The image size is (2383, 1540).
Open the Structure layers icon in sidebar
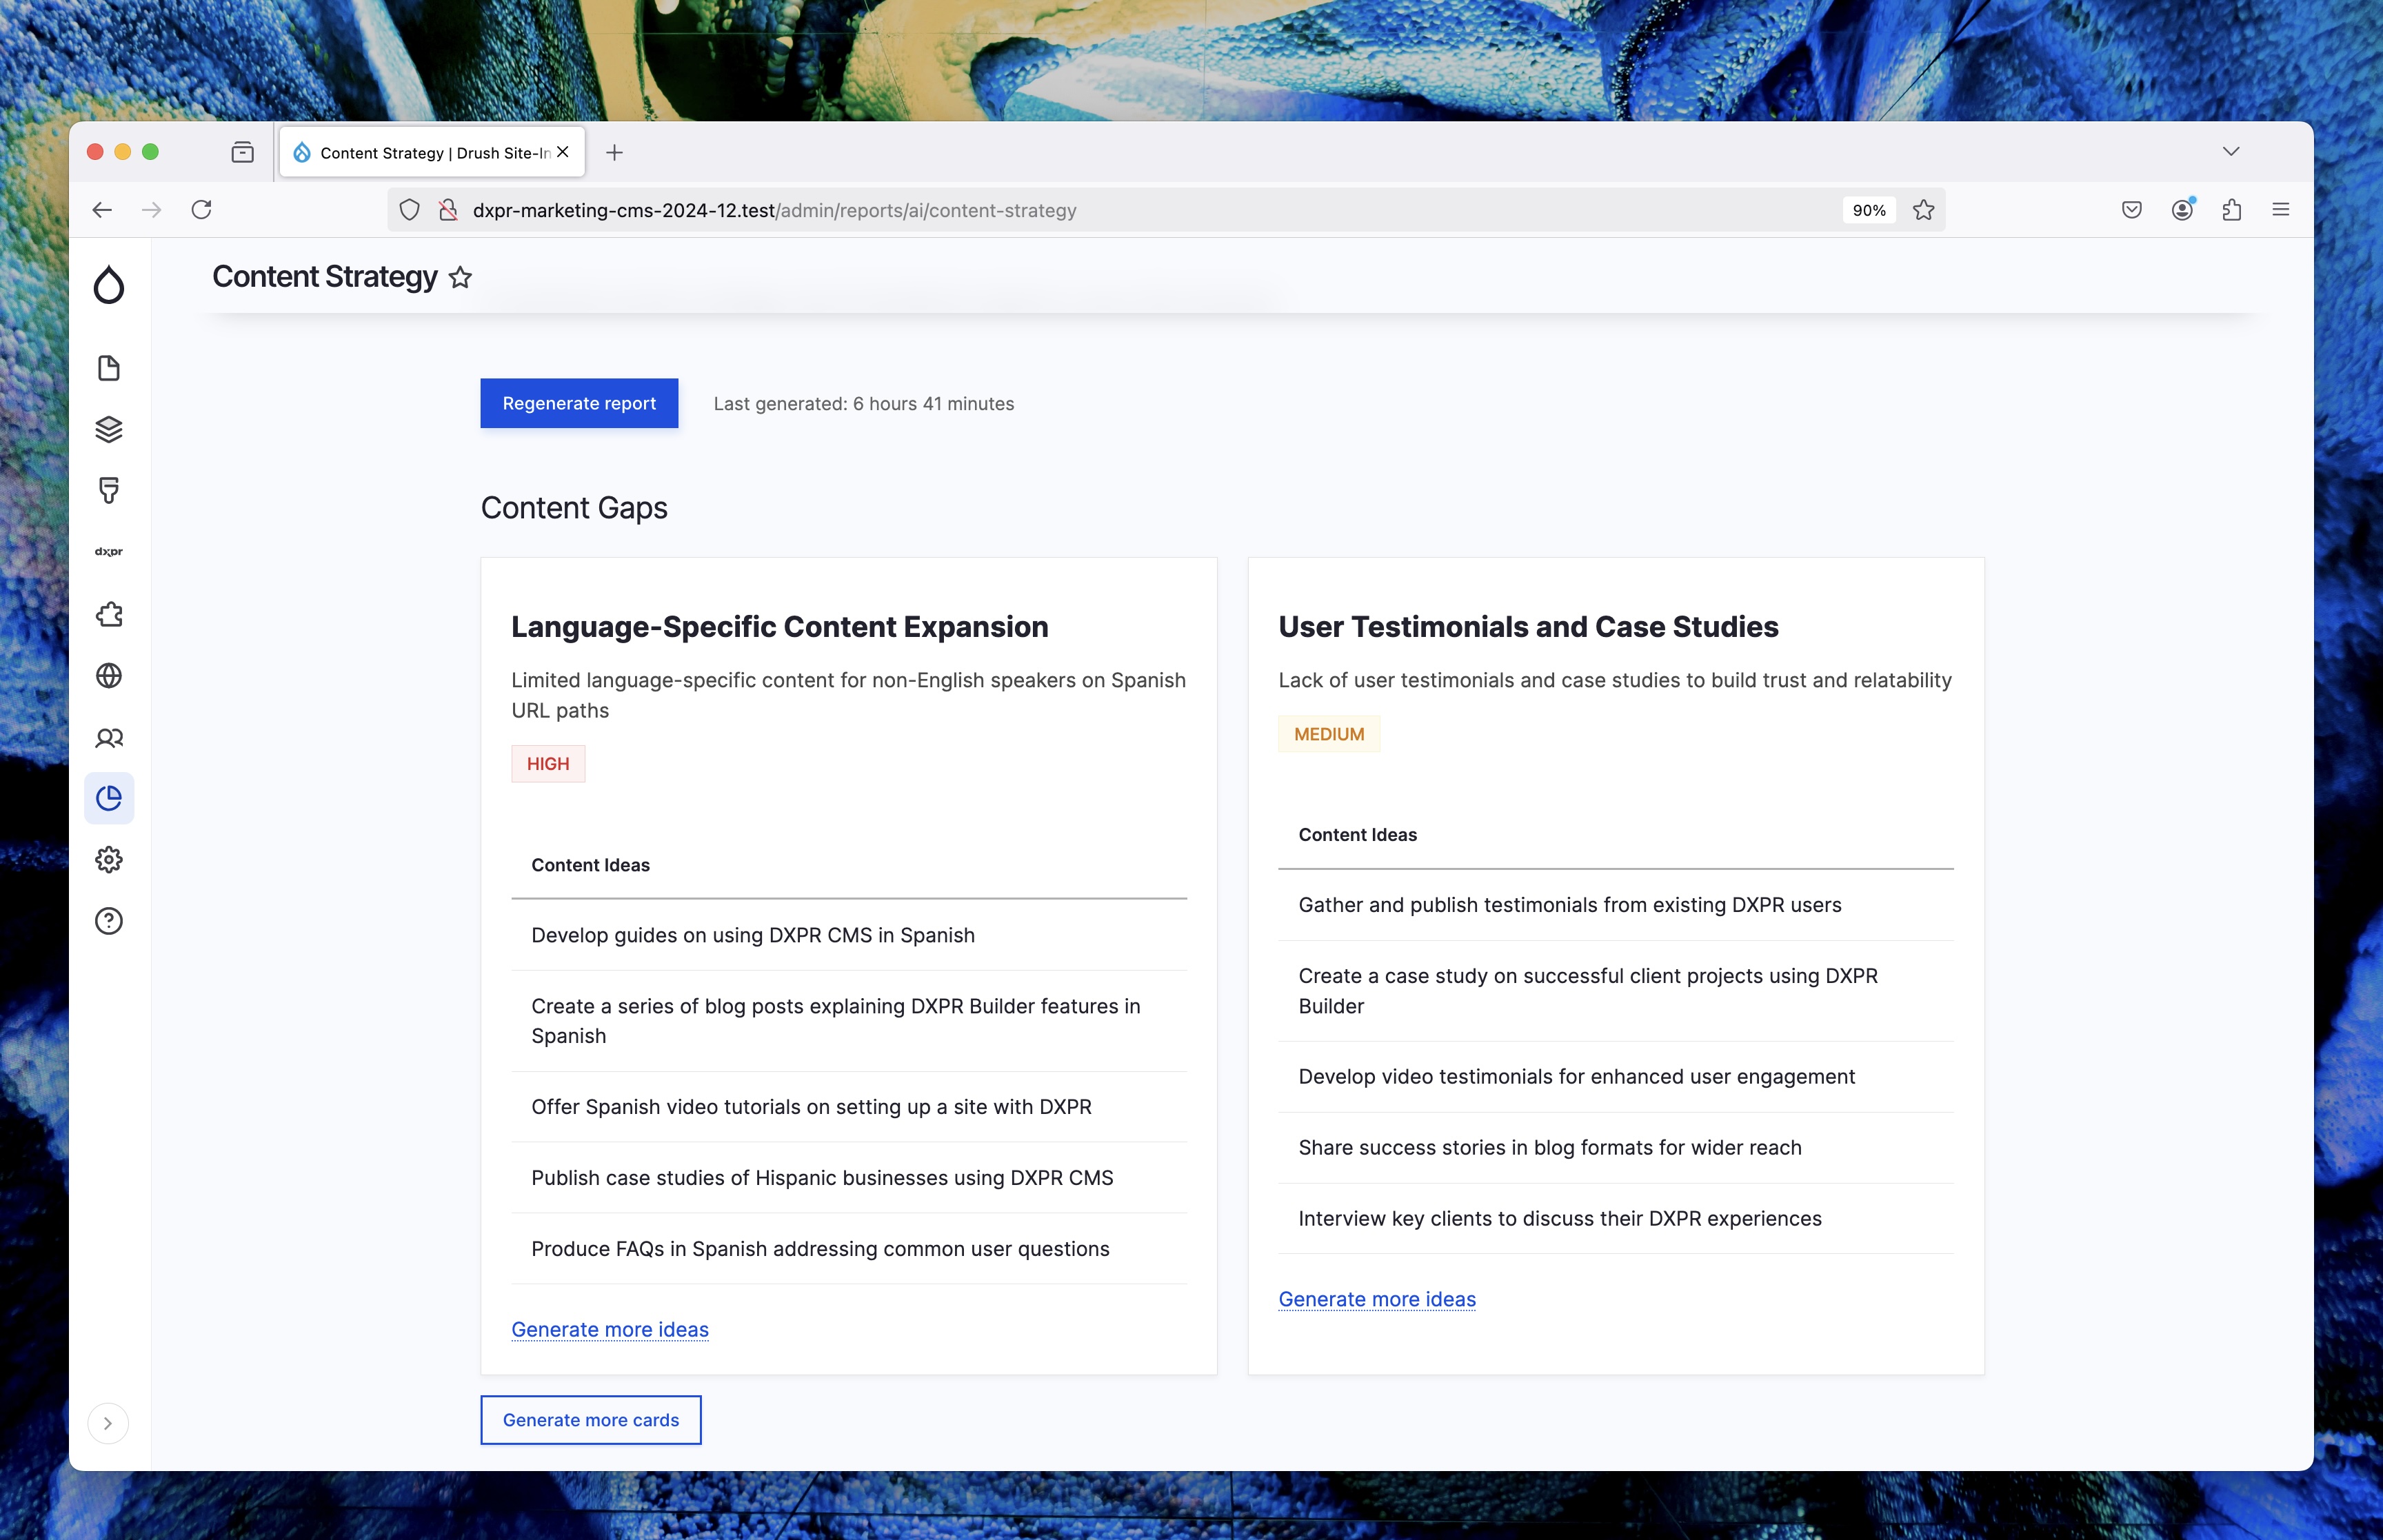pyautogui.click(x=108, y=429)
